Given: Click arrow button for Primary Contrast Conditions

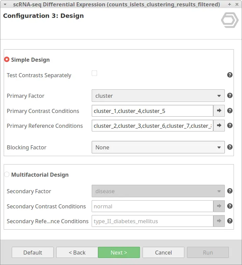Looking at the screenshot, I should click(219, 111).
